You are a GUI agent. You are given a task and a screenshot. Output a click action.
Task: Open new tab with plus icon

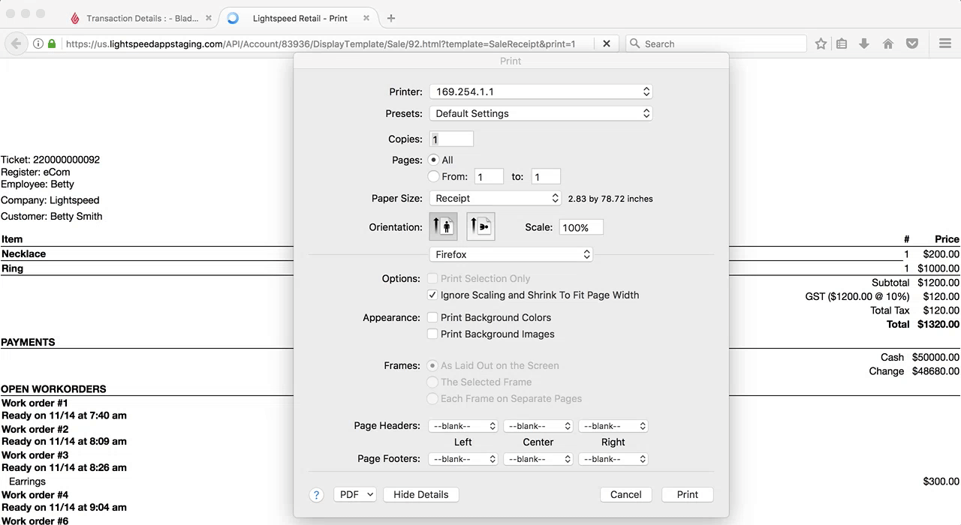pyautogui.click(x=391, y=18)
